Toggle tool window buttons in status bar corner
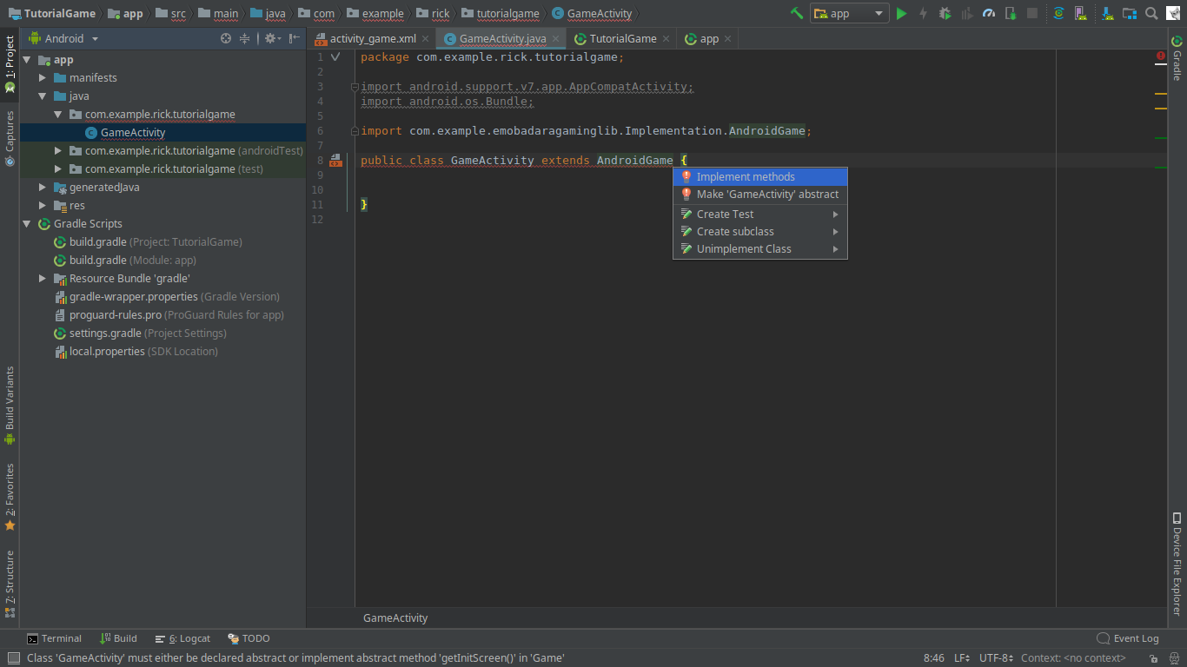Screen dimensions: 1187x667 coord(12,658)
